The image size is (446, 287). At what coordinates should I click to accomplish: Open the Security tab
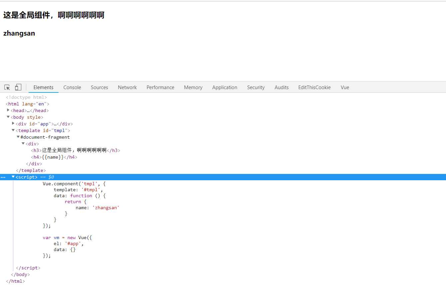pyautogui.click(x=256, y=87)
